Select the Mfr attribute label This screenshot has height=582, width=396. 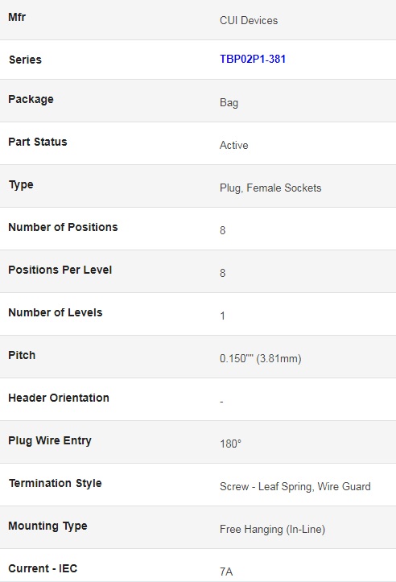17,17
